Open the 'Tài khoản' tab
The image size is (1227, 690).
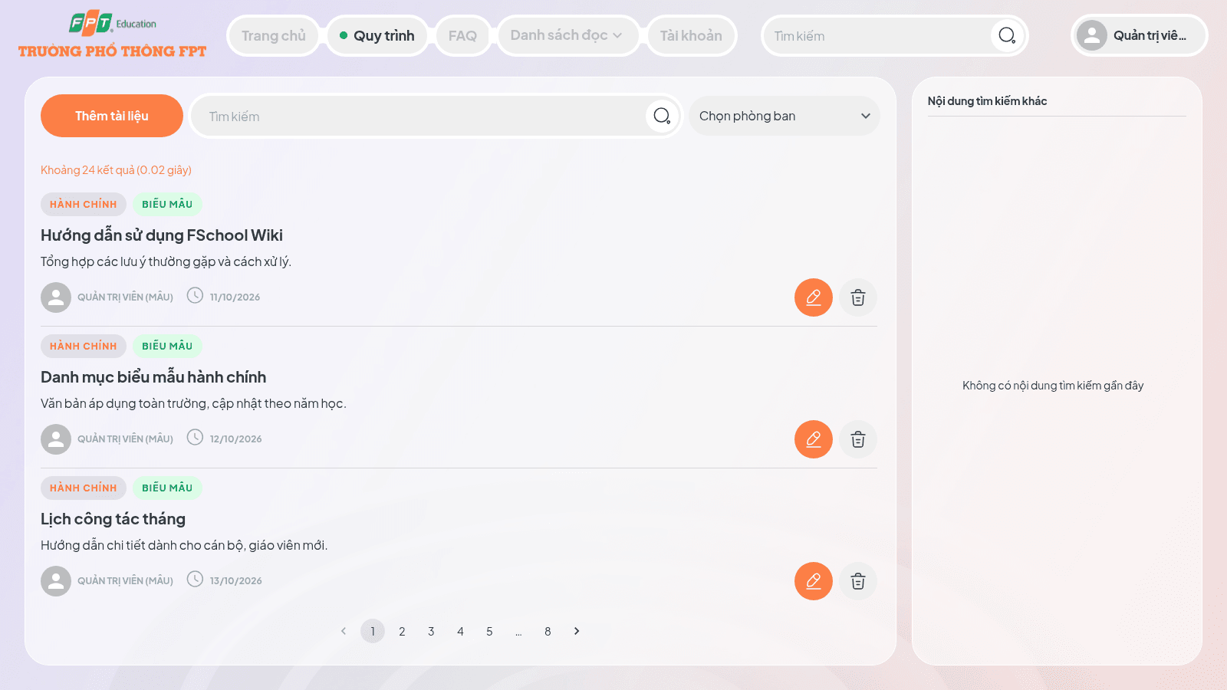pos(691,35)
